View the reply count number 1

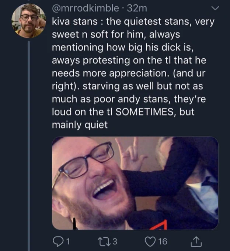pos(68,241)
